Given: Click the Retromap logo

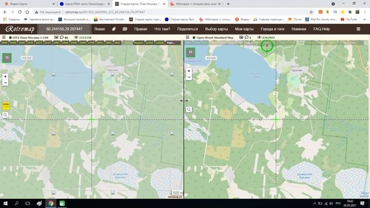Looking at the screenshot, I should [x=20, y=29].
